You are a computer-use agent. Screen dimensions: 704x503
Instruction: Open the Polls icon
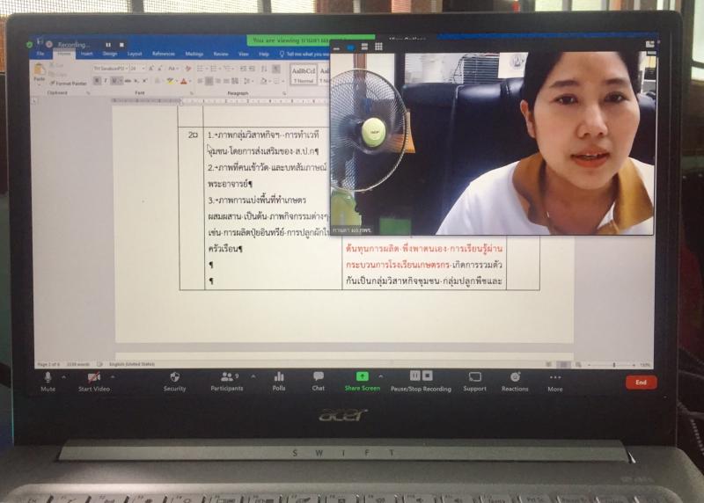pos(279,382)
